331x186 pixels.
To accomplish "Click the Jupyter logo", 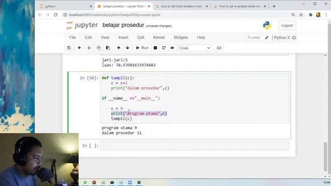I will click(x=82, y=25).
